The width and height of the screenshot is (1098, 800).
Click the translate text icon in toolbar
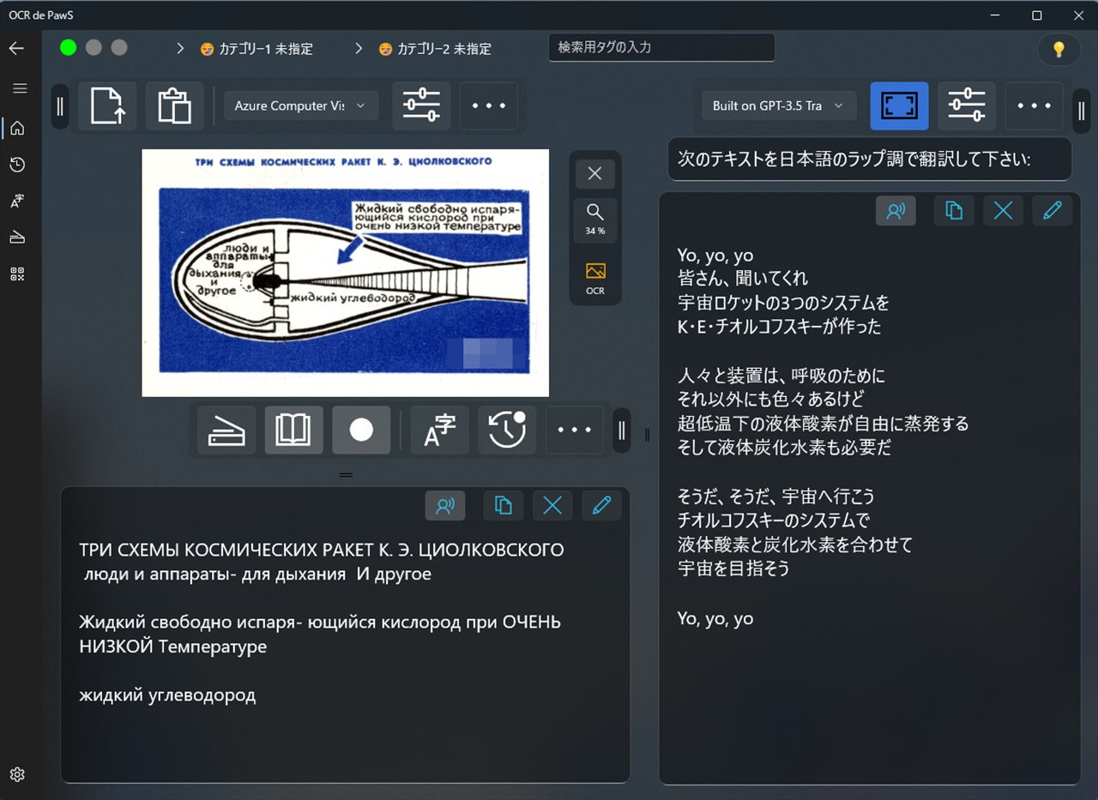point(439,430)
